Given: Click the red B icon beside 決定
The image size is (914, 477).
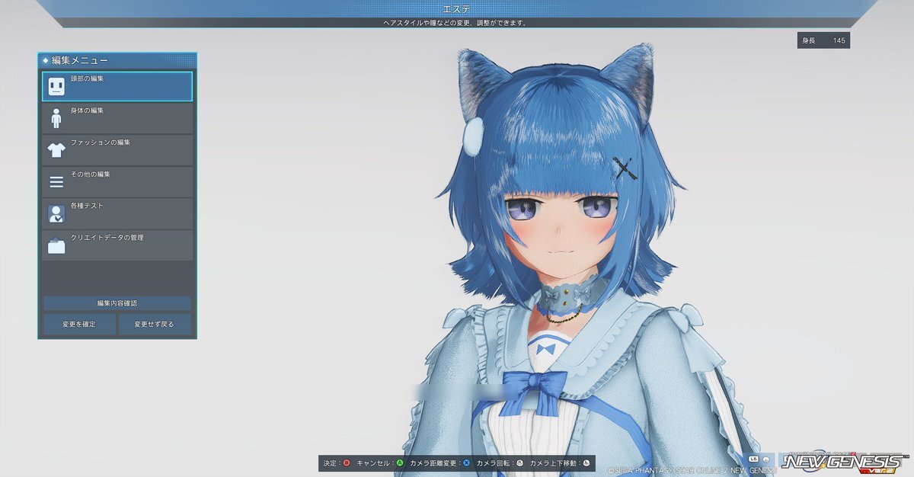Looking at the screenshot, I should click(x=347, y=463).
